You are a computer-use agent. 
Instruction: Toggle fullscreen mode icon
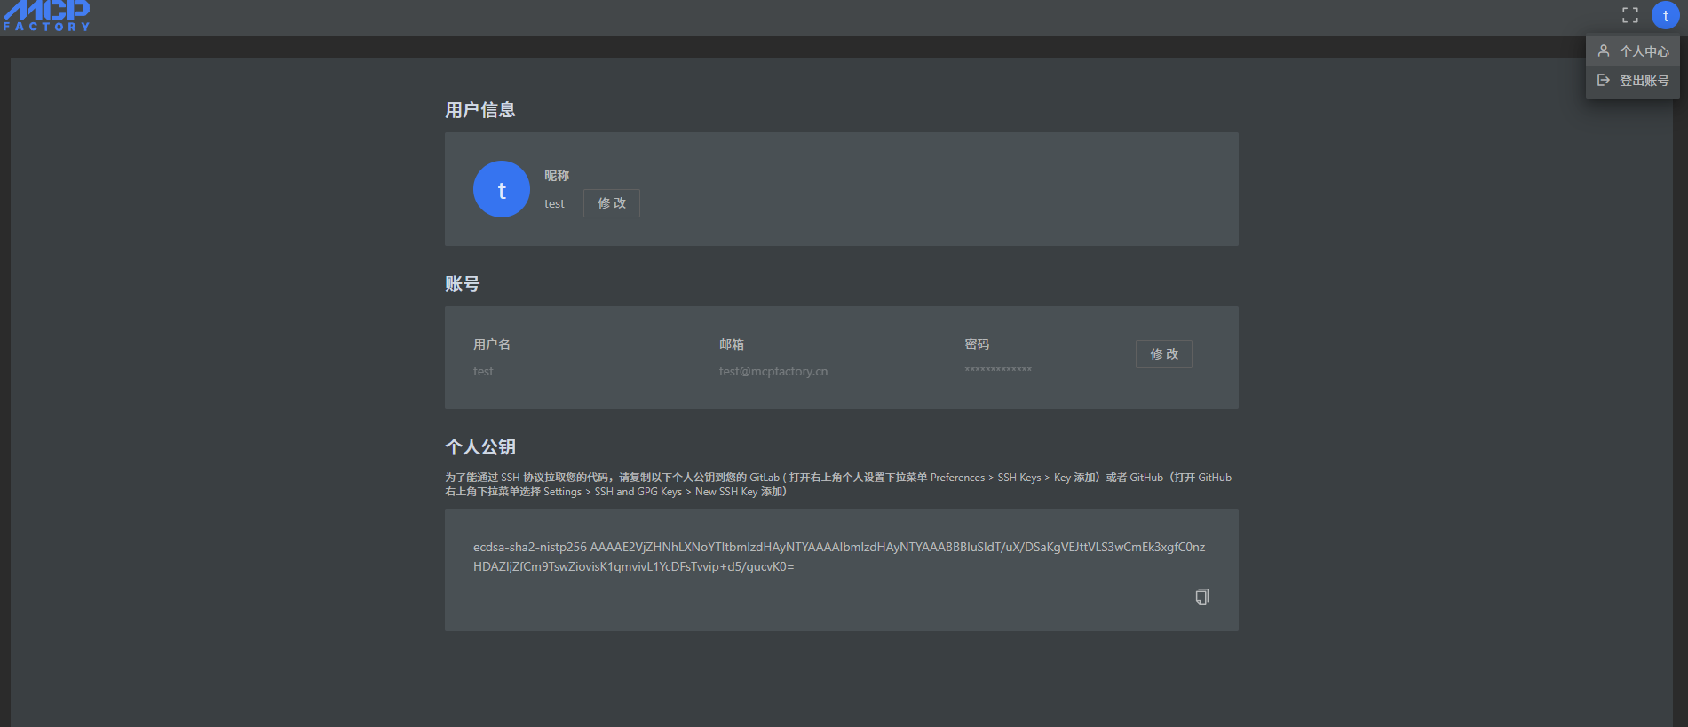(x=1630, y=15)
